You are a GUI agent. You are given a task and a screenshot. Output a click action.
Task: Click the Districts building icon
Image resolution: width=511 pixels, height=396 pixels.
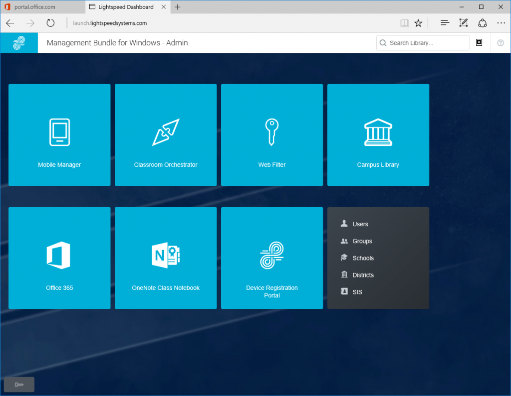pos(344,274)
